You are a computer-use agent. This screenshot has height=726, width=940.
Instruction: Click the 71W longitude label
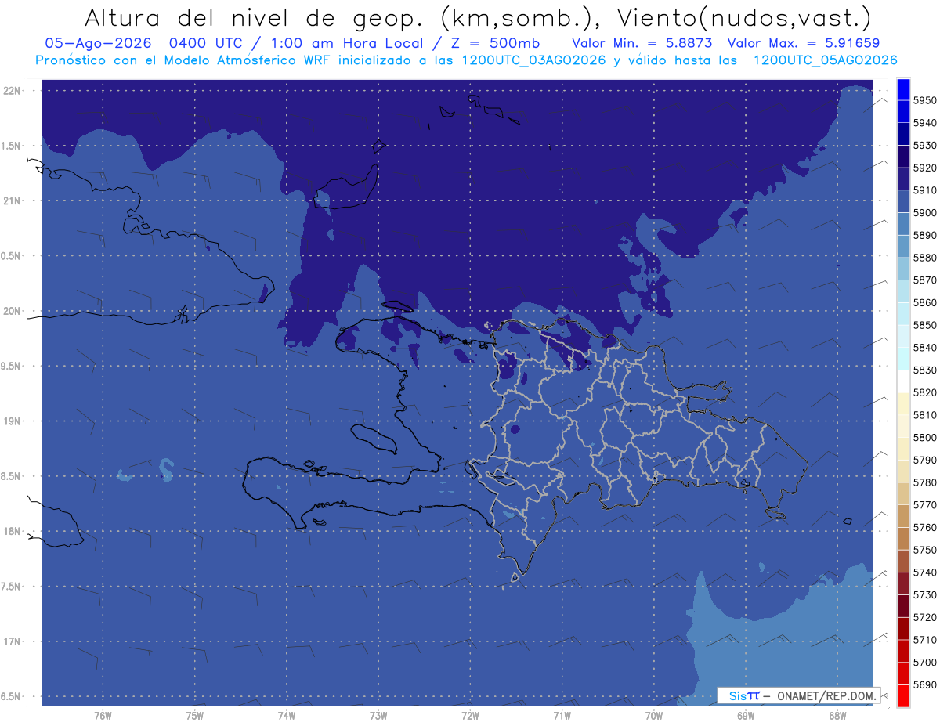click(562, 715)
